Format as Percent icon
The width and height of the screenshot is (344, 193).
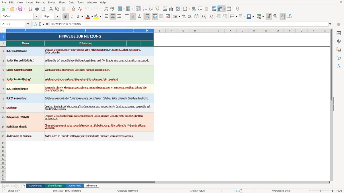click(184, 17)
